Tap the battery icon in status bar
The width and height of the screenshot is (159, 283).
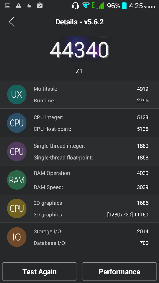click(x=124, y=6)
